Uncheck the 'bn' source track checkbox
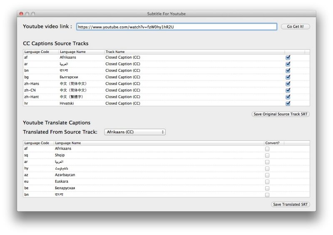 (x=288, y=70)
